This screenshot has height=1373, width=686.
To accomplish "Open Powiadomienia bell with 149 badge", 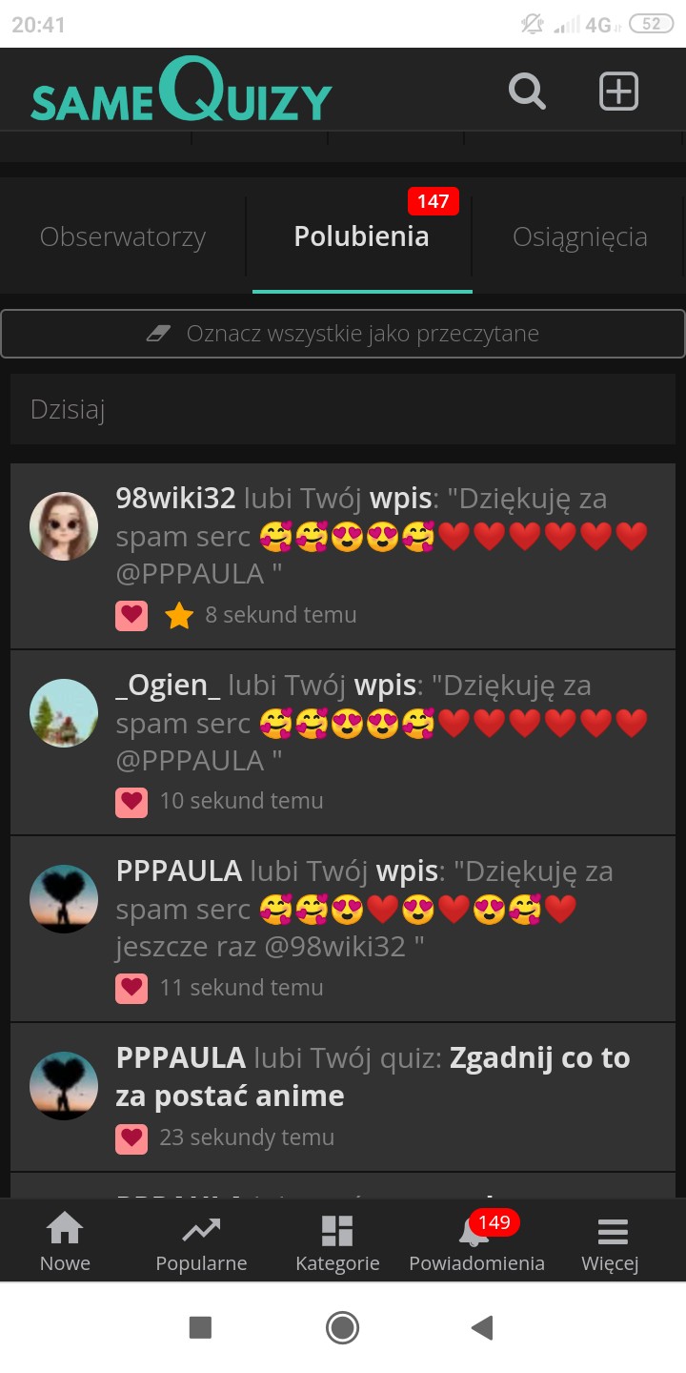I will click(x=476, y=1241).
